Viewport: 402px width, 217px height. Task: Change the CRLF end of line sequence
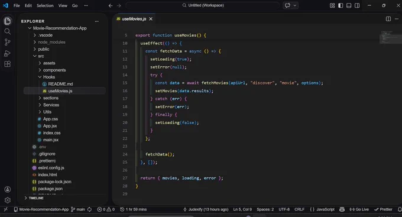click(x=300, y=209)
